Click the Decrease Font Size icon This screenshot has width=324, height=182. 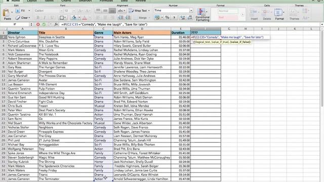tap(88, 11)
